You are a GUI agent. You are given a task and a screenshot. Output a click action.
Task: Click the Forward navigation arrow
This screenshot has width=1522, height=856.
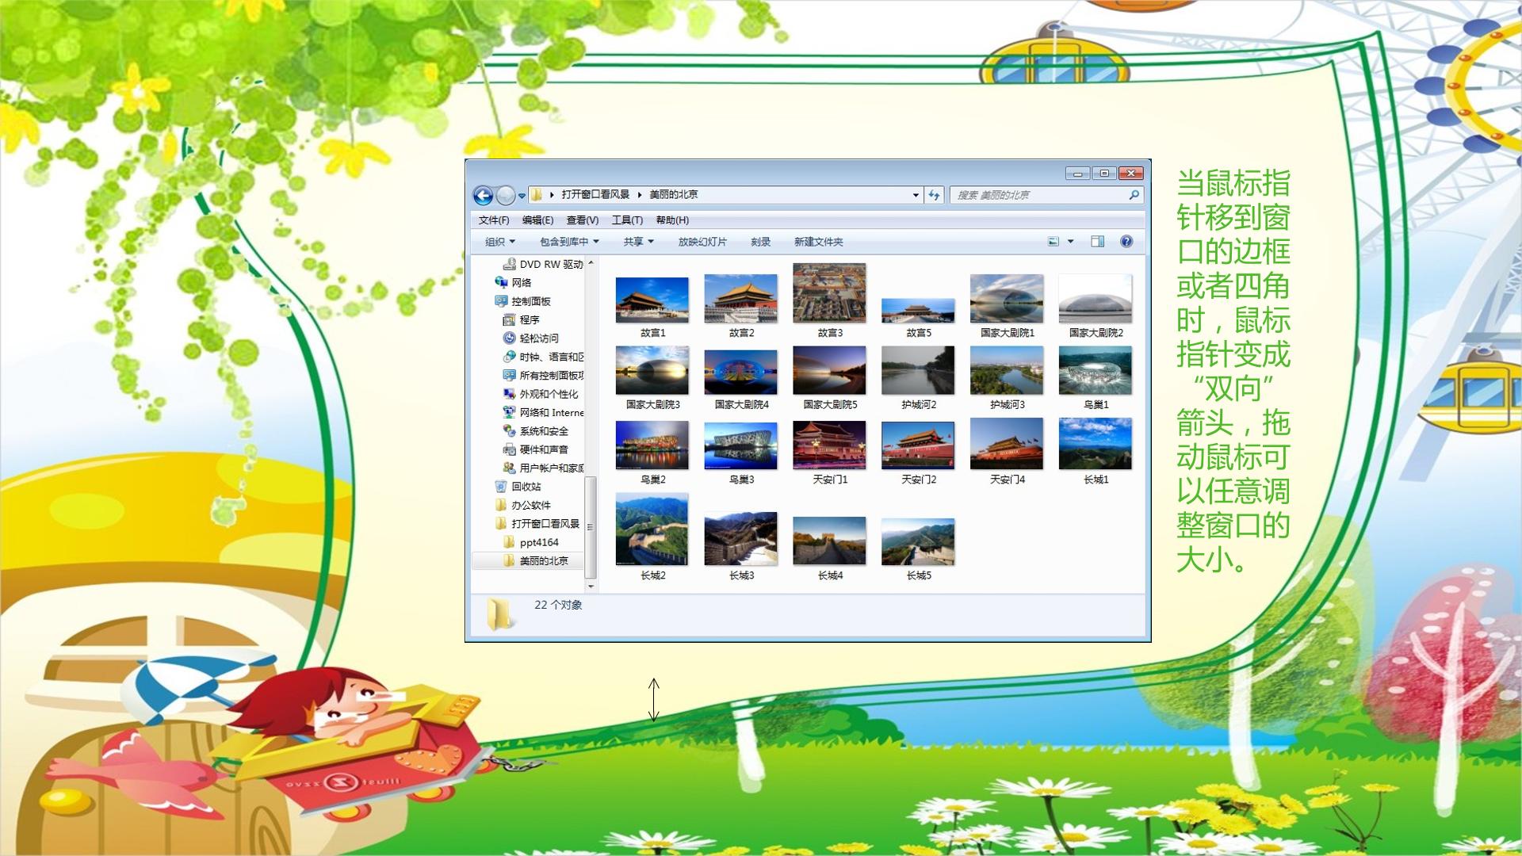[505, 195]
